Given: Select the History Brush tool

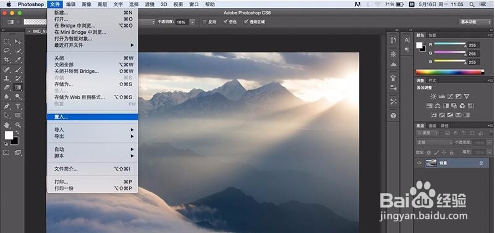Looking at the screenshot, I should tap(18, 78).
